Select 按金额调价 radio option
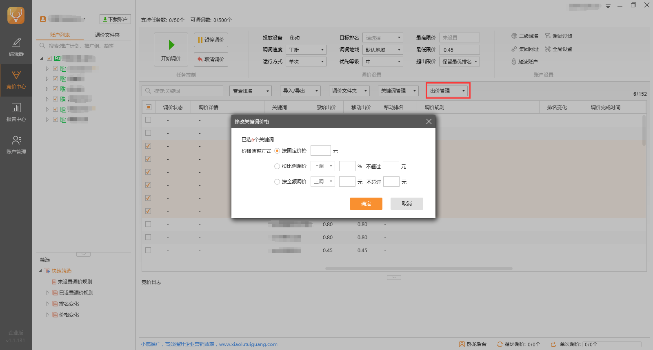Viewport: 653px width, 350px height. [277, 182]
